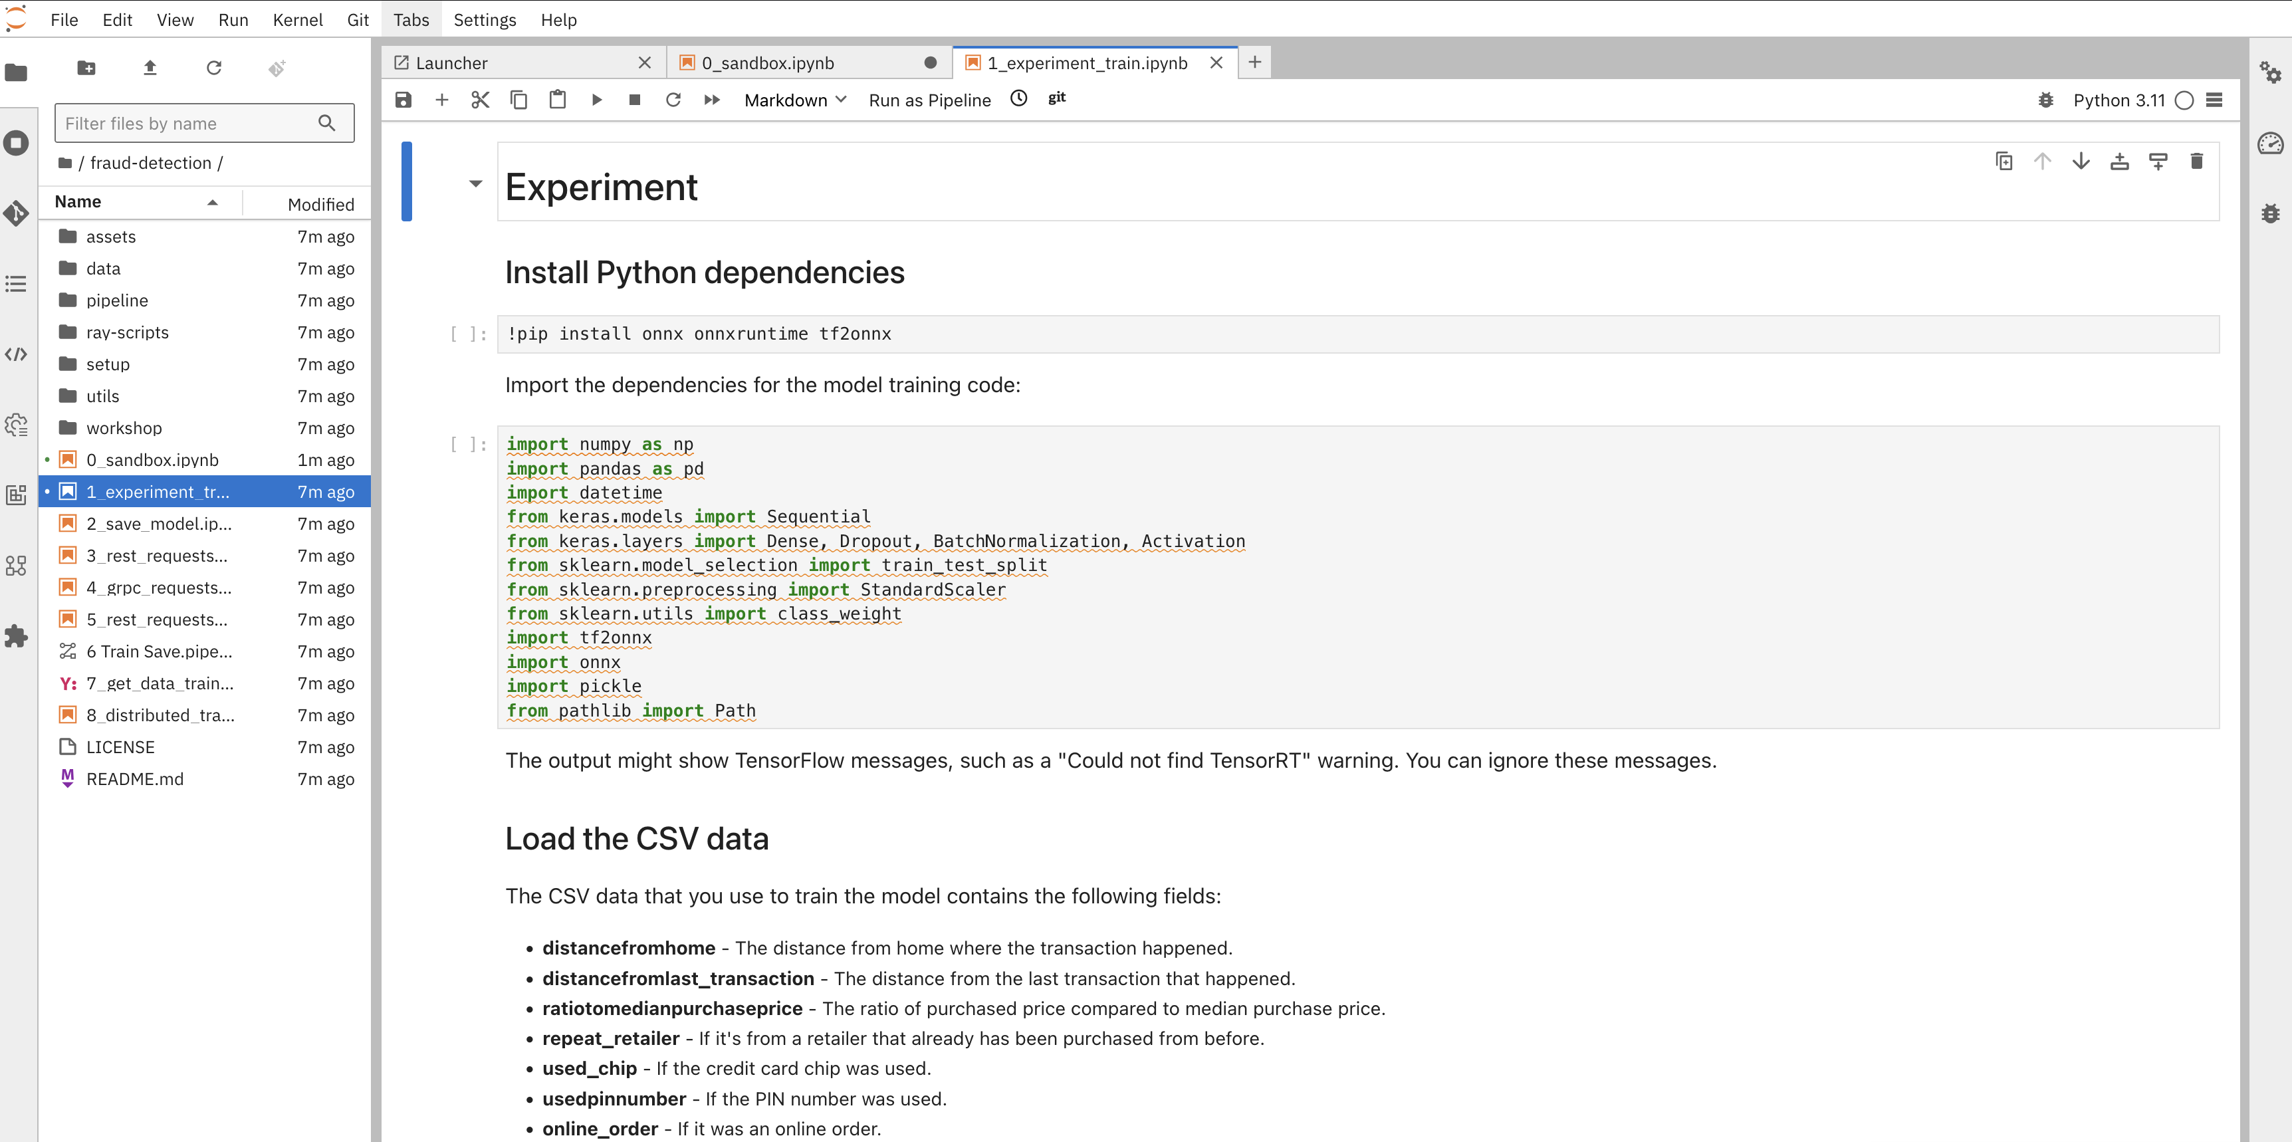Select 6 Train Save pipeline file

click(205, 651)
